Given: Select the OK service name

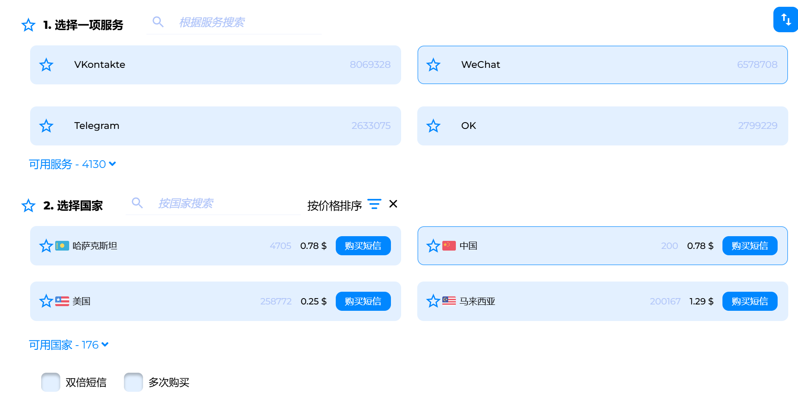Looking at the screenshot, I should coord(469,126).
